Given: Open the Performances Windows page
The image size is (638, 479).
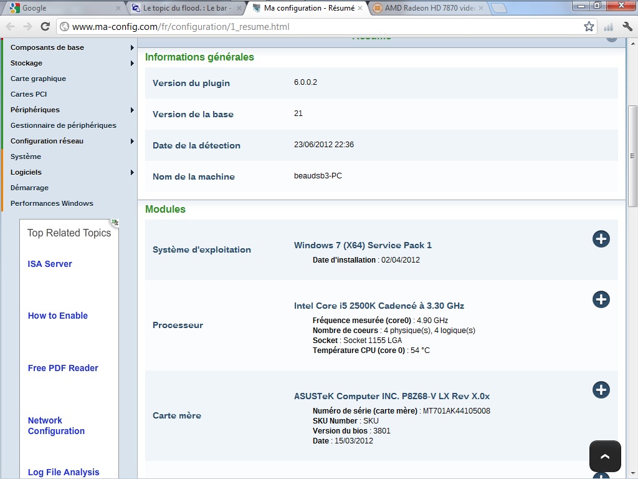Looking at the screenshot, I should (52, 203).
